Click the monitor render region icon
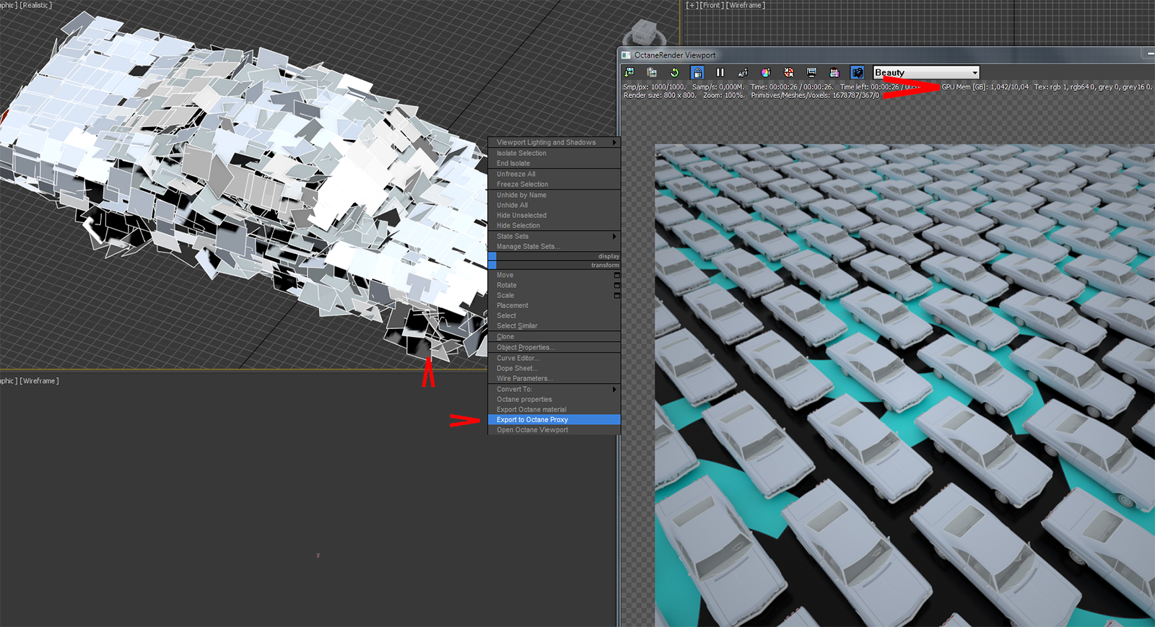The height and width of the screenshot is (627, 1155). 811,72
